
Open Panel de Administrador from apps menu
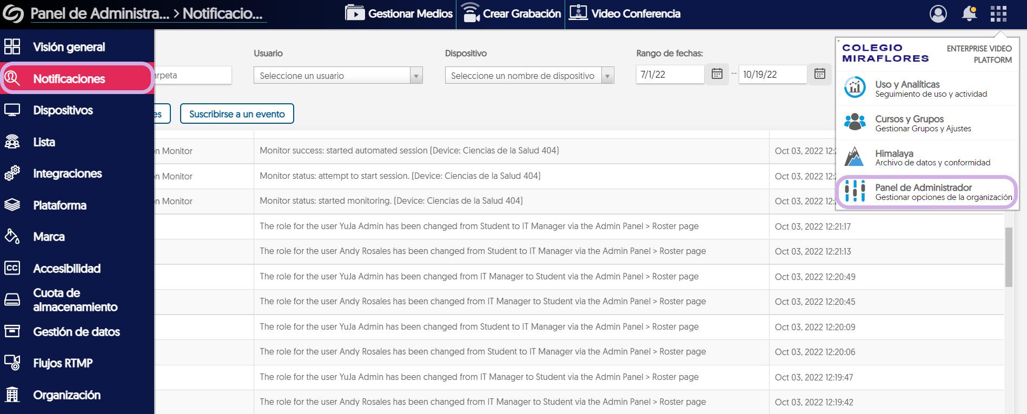[927, 192]
